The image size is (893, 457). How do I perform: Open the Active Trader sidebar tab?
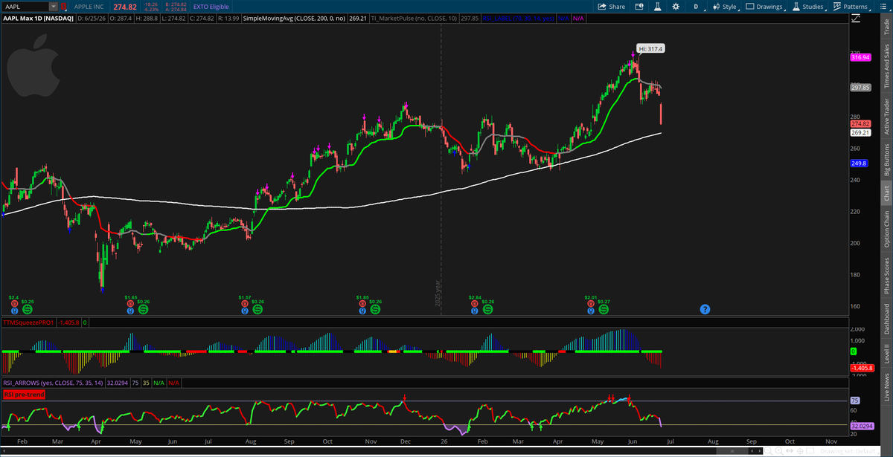886,116
